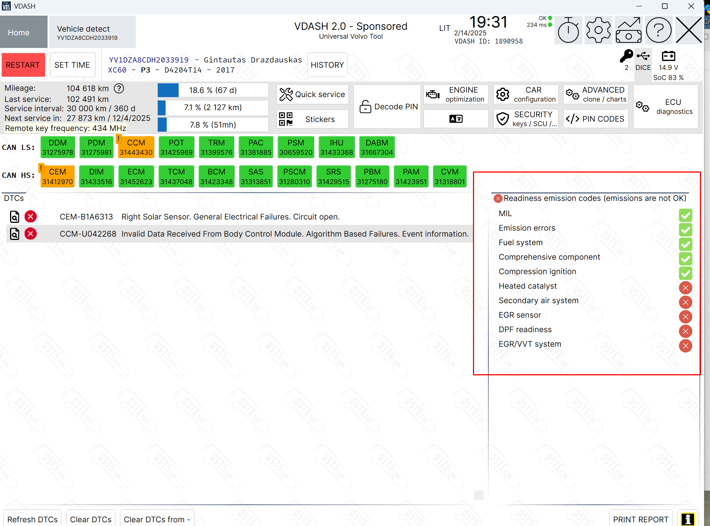710x526 pixels.
Task: Click the money chart sponsor icon
Action: click(x=629, y=30)
